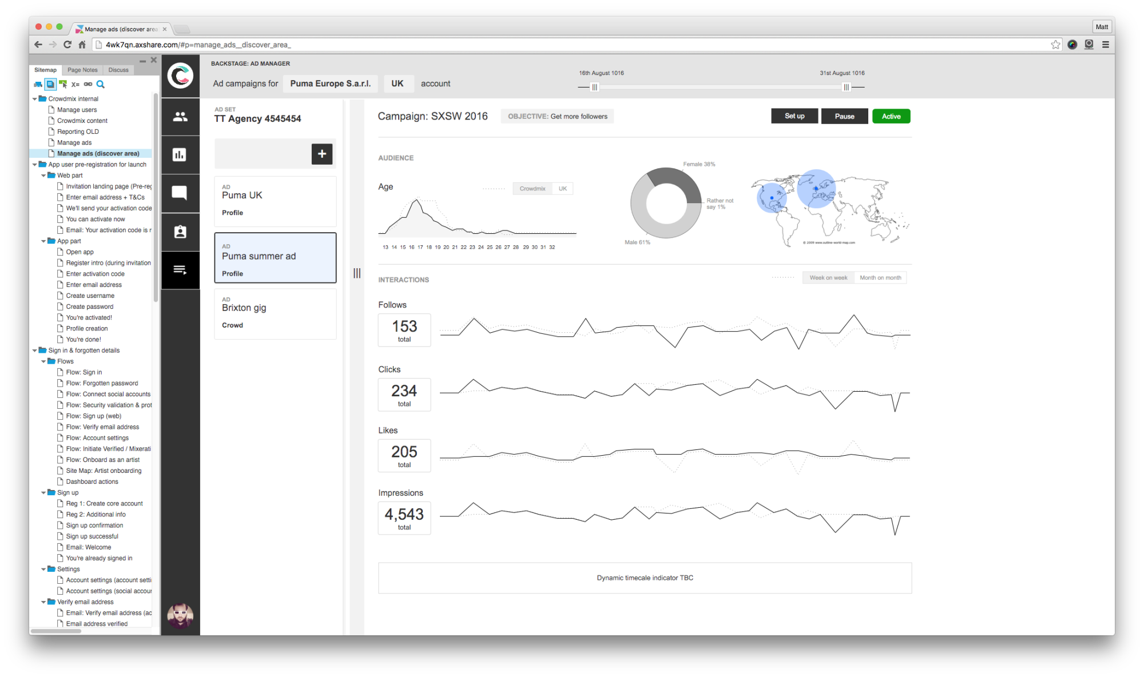Click the browser forward arrow

click(53, 45)
